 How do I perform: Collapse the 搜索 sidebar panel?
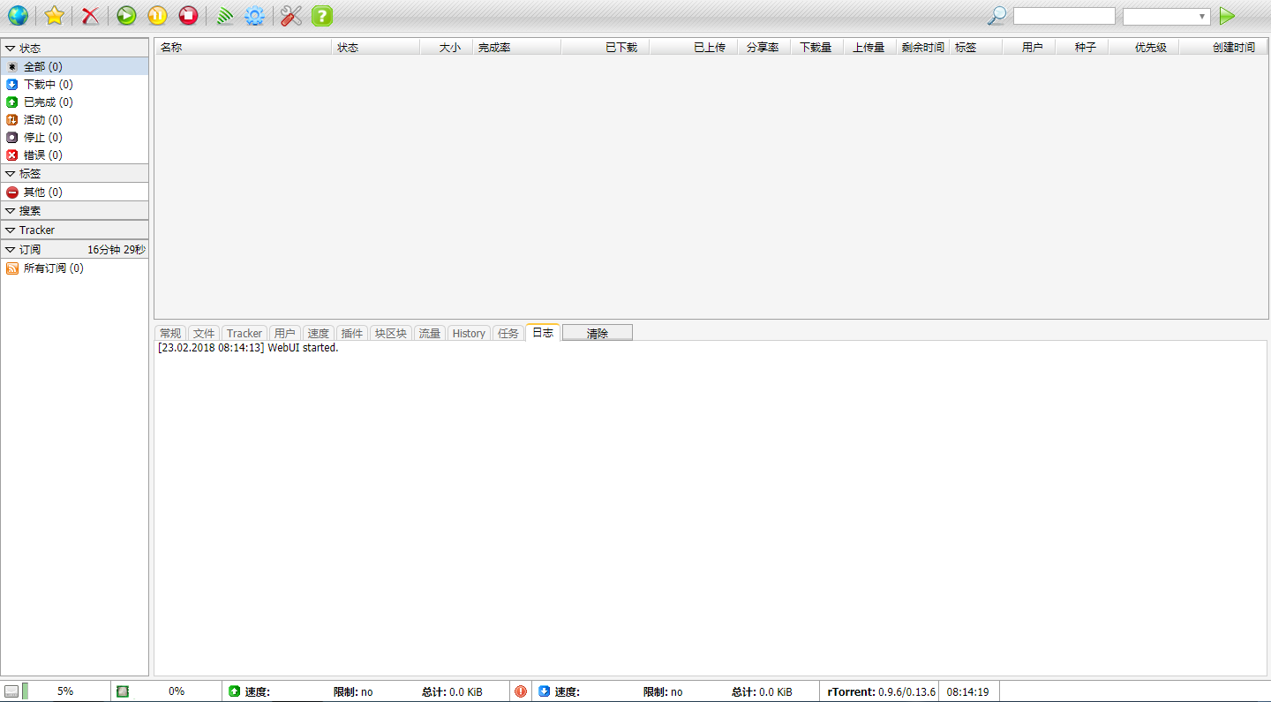(74, 211)
